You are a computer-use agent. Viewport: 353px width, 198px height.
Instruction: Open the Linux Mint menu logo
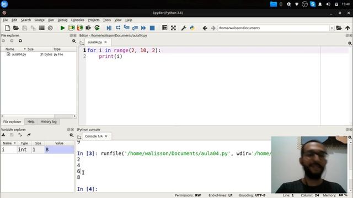(x=4, y=4)
